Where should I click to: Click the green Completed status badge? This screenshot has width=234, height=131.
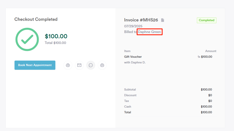[206, 20]
